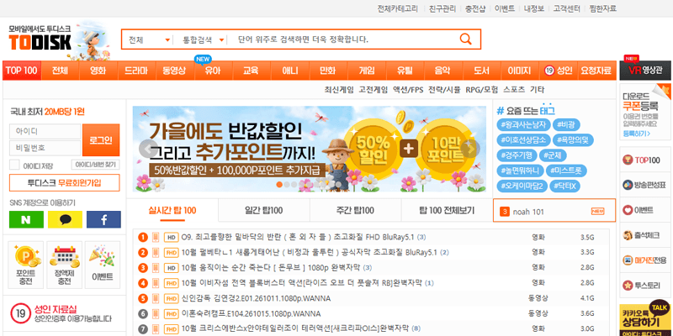The height and width of the screenshot is (336, 673).
Task: Click 투디스크 무료회원가입 button
Action: point(65,182)
